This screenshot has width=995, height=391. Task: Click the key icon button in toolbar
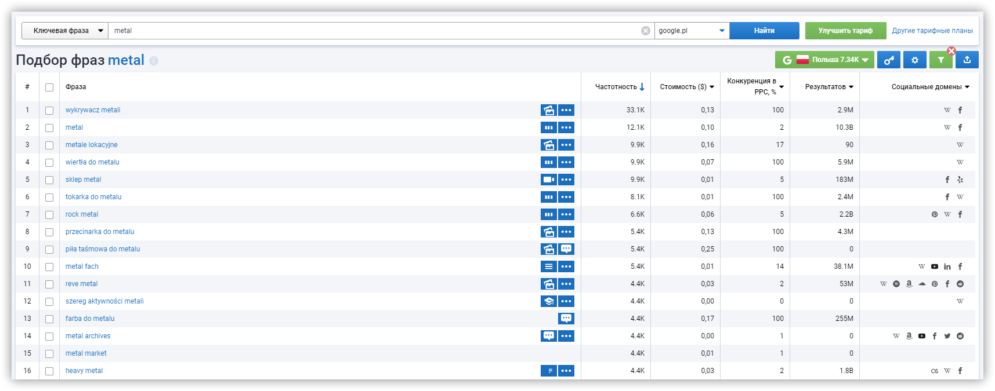pyautogui.click(x=888, y=60)
